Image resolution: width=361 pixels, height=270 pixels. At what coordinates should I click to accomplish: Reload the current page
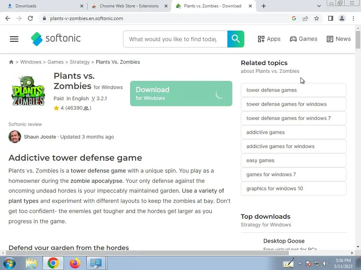point(30,18)
